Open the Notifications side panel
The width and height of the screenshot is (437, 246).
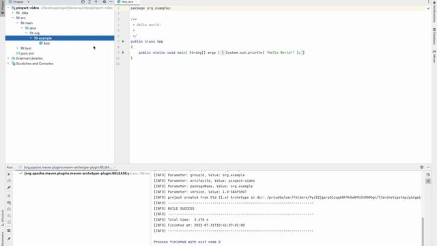pyautogui.click(x=434, y=12)
